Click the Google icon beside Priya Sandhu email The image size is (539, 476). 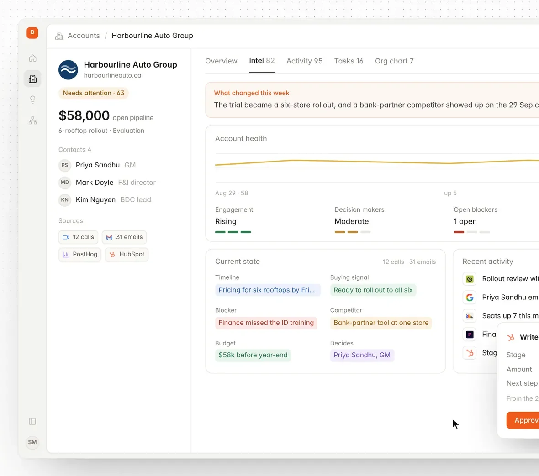pos(470,298)
